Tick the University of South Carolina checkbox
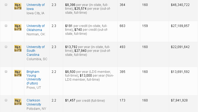The image size is (198, 112). click(6, 47)
